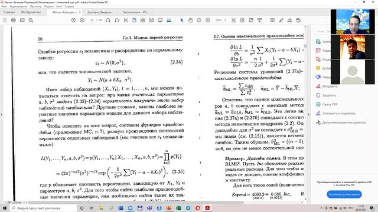Expand the left navigation pane arrow
This screenshot has width=378, height=212.
pyautogui.click(x=1, y=115)
